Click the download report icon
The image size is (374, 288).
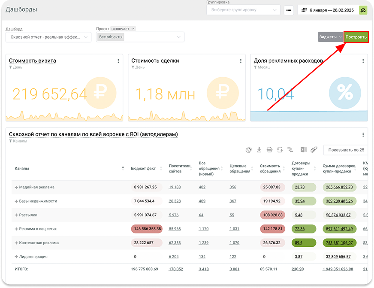coord(259,150)
